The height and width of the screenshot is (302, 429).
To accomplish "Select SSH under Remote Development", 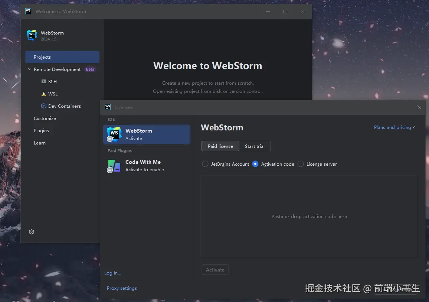I will coord(52,82).
